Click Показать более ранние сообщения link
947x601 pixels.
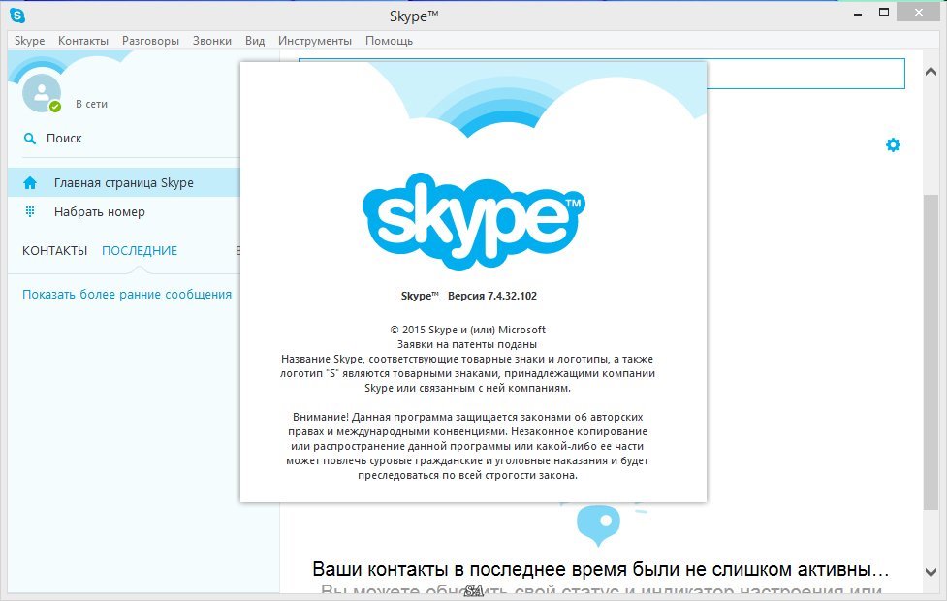pyautogui.click(x=127, y=294)
